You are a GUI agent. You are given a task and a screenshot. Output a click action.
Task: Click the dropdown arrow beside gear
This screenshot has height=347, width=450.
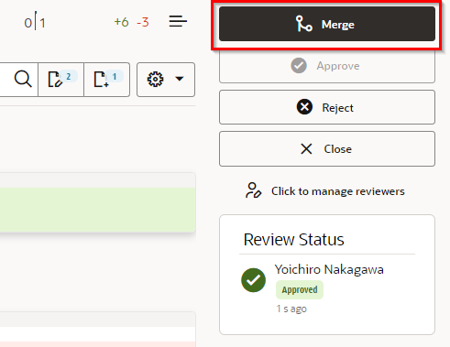180,79
